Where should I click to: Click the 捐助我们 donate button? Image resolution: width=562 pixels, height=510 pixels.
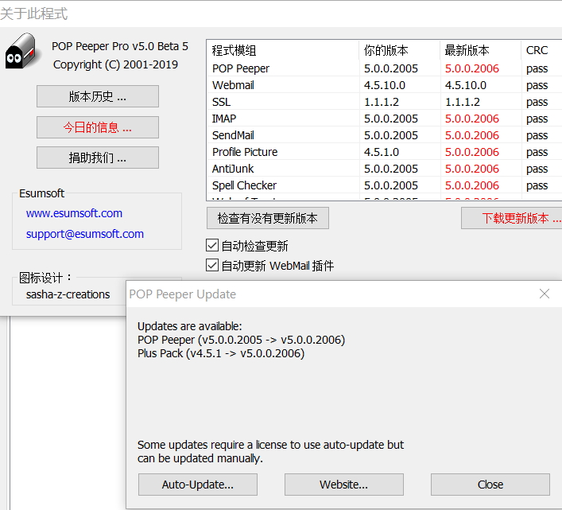(98, 158)
